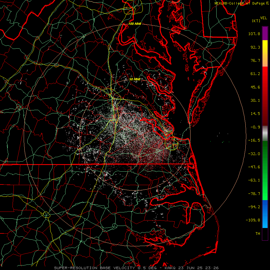Click the -47.6 velocity scale value
Screen dimensions: 270x270
click(x=254, y=167)
